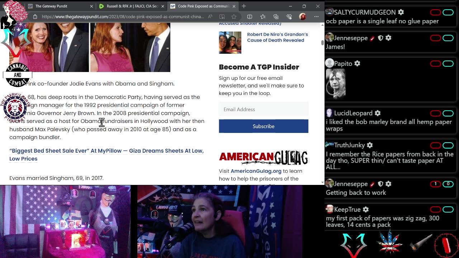Close the Russell & RFK Jr tab

point(162,6)
